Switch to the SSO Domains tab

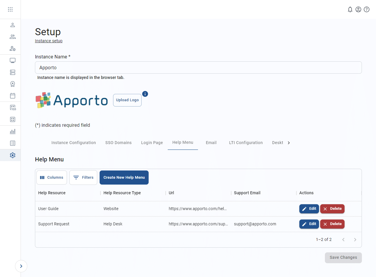point(118,143)
